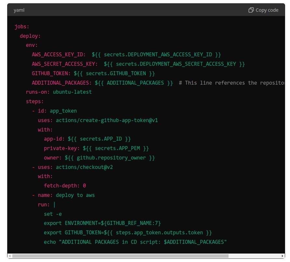Click the "app-id:" key

tap(54, 139)
